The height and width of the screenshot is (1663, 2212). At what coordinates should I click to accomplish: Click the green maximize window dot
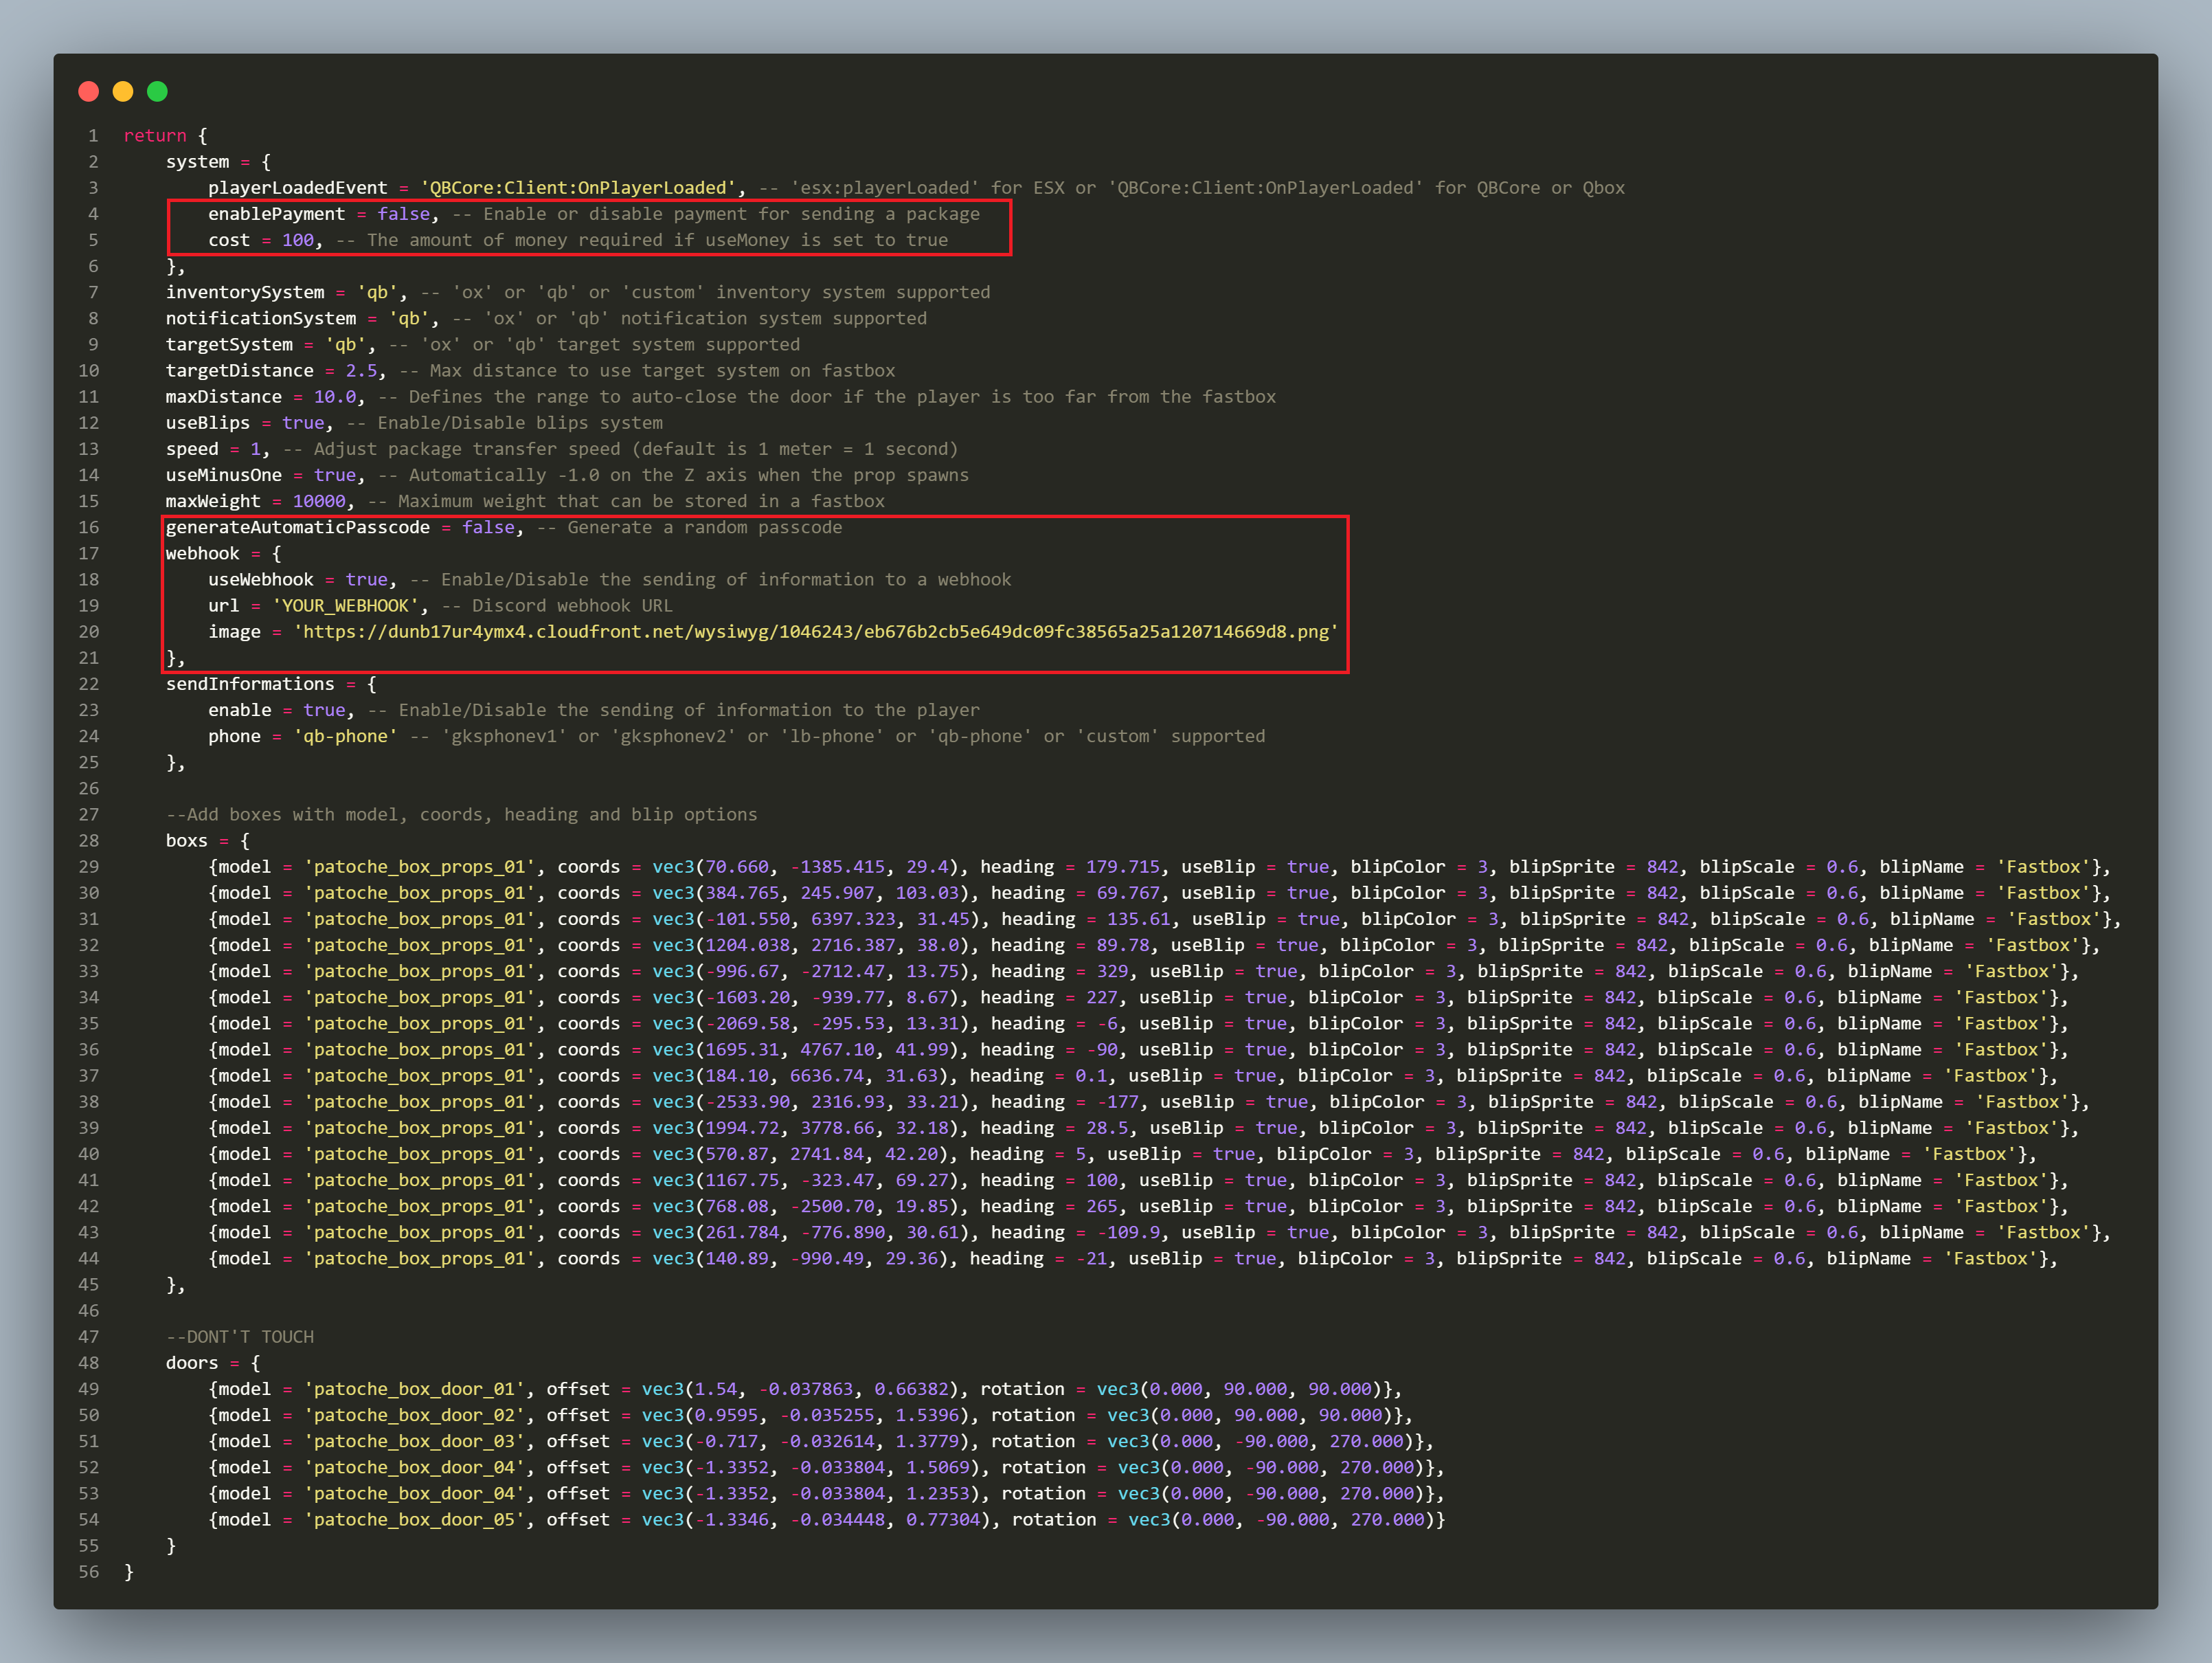coord(157,92)
